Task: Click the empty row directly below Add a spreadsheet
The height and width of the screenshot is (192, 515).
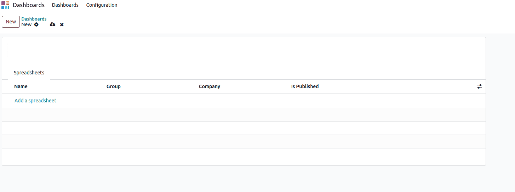Action: 244,115
